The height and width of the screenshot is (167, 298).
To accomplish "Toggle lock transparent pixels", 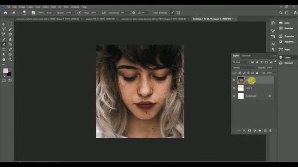I will tap(240, 73).
